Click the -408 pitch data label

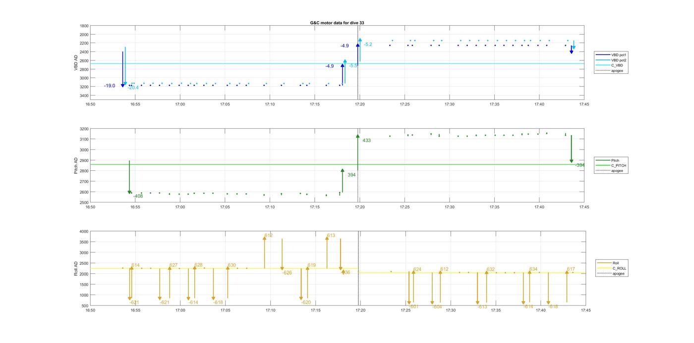pyautogui.click(x=138, y=196)
